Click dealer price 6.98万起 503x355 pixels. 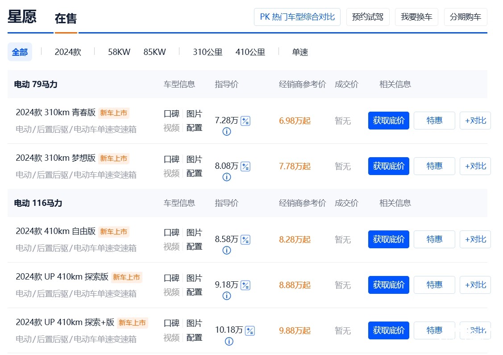[x=295, y=121]
